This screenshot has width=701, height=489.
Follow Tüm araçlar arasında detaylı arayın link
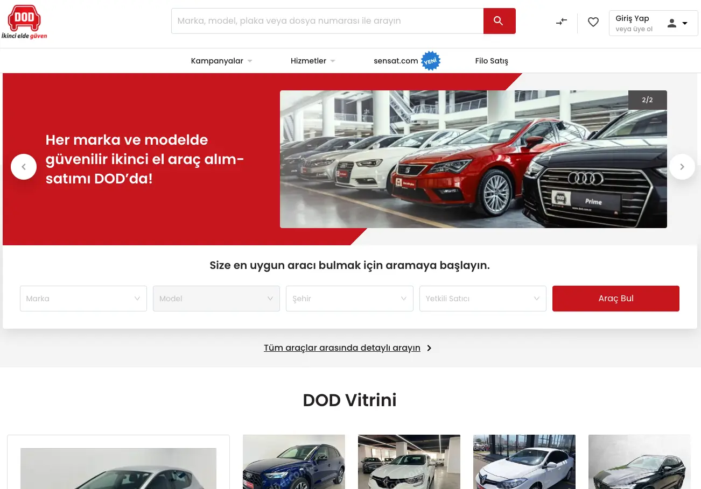point(342,348)
